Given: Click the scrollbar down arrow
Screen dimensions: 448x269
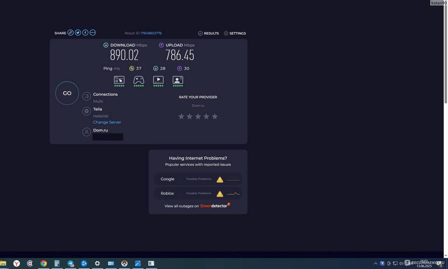Looking at the screenshot, I should [x=446, y=255].
